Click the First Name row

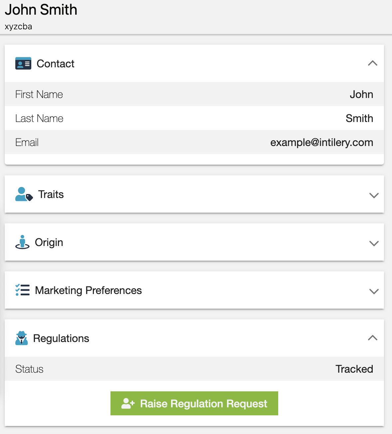click(x=194, y=94)
